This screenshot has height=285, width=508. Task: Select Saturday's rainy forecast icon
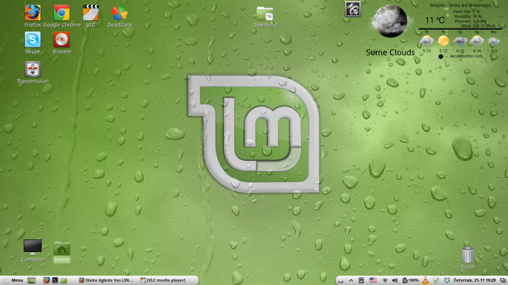point(460,41)
